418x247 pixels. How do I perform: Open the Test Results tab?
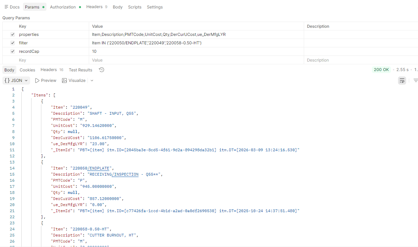80,70
